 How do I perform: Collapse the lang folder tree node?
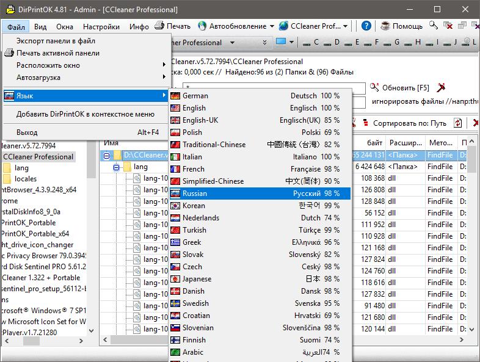pyautogui.click(x=117, y=167)
